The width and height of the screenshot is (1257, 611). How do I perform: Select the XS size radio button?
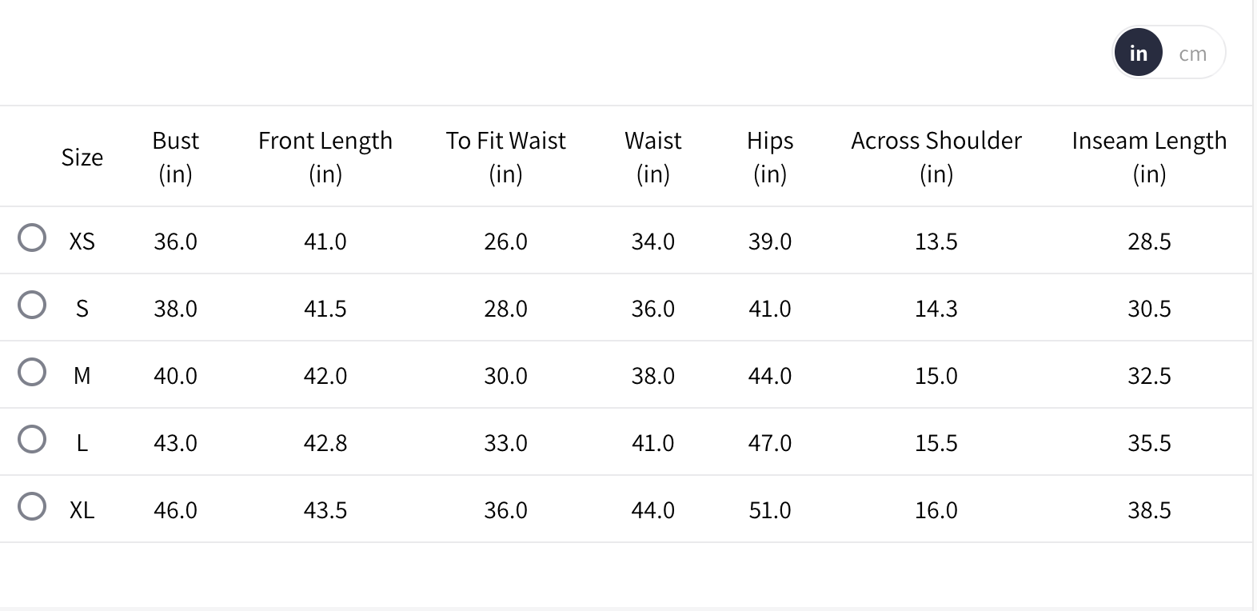coord(32,238)
